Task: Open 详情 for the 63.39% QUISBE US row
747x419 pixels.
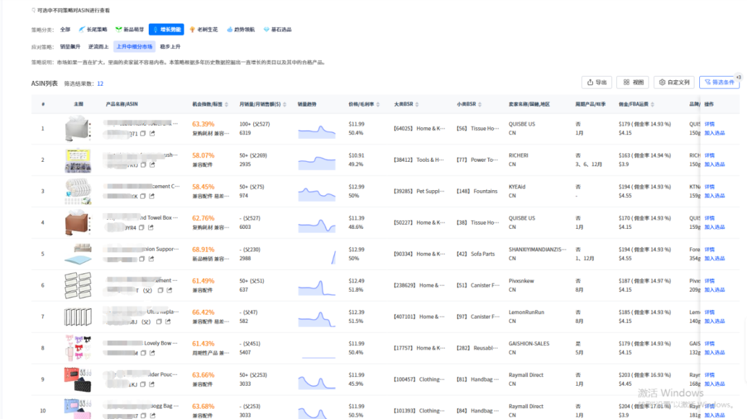Action: point(710,124)
